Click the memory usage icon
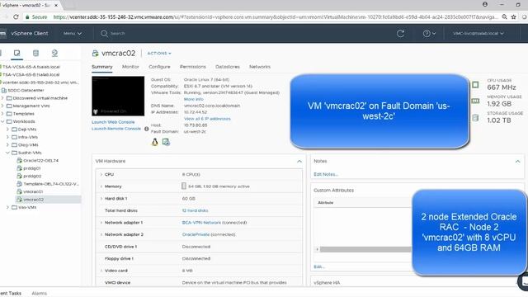528x297 pixels. [x=475, y=101]
